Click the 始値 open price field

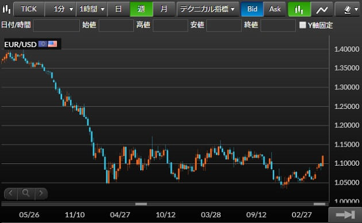[116, 25]
